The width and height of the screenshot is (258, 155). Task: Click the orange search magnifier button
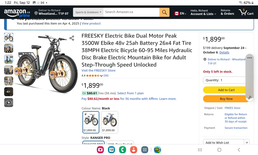tap(164, 12)
